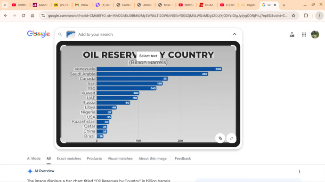Image resolution: width=325 pixels, height=182 pixels.
Task: Click the Google logo
Action: pyautogui.click(x=38, y=34)
